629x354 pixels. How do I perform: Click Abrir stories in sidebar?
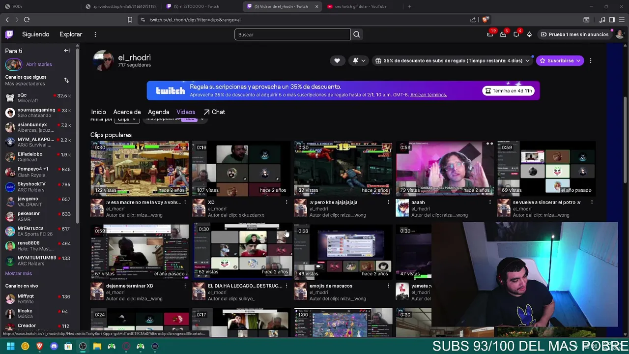click(x=39, y=64)
